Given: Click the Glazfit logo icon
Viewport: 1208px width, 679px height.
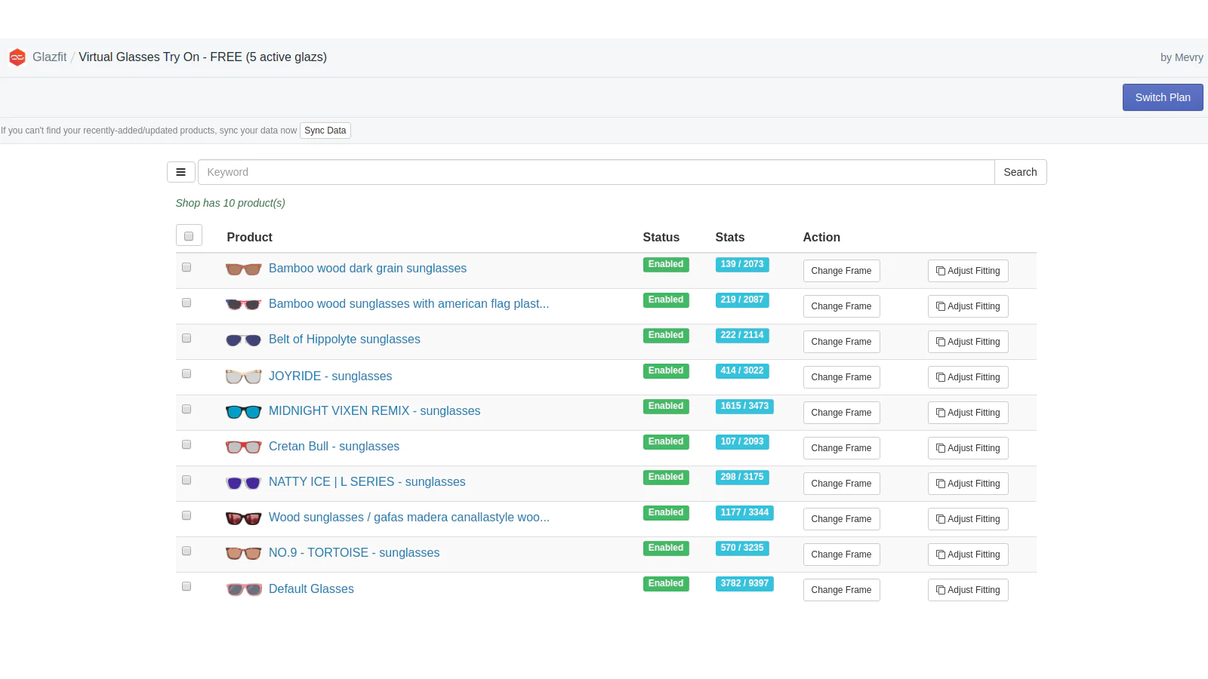Looking at the screenshot, I should [17, 57].
